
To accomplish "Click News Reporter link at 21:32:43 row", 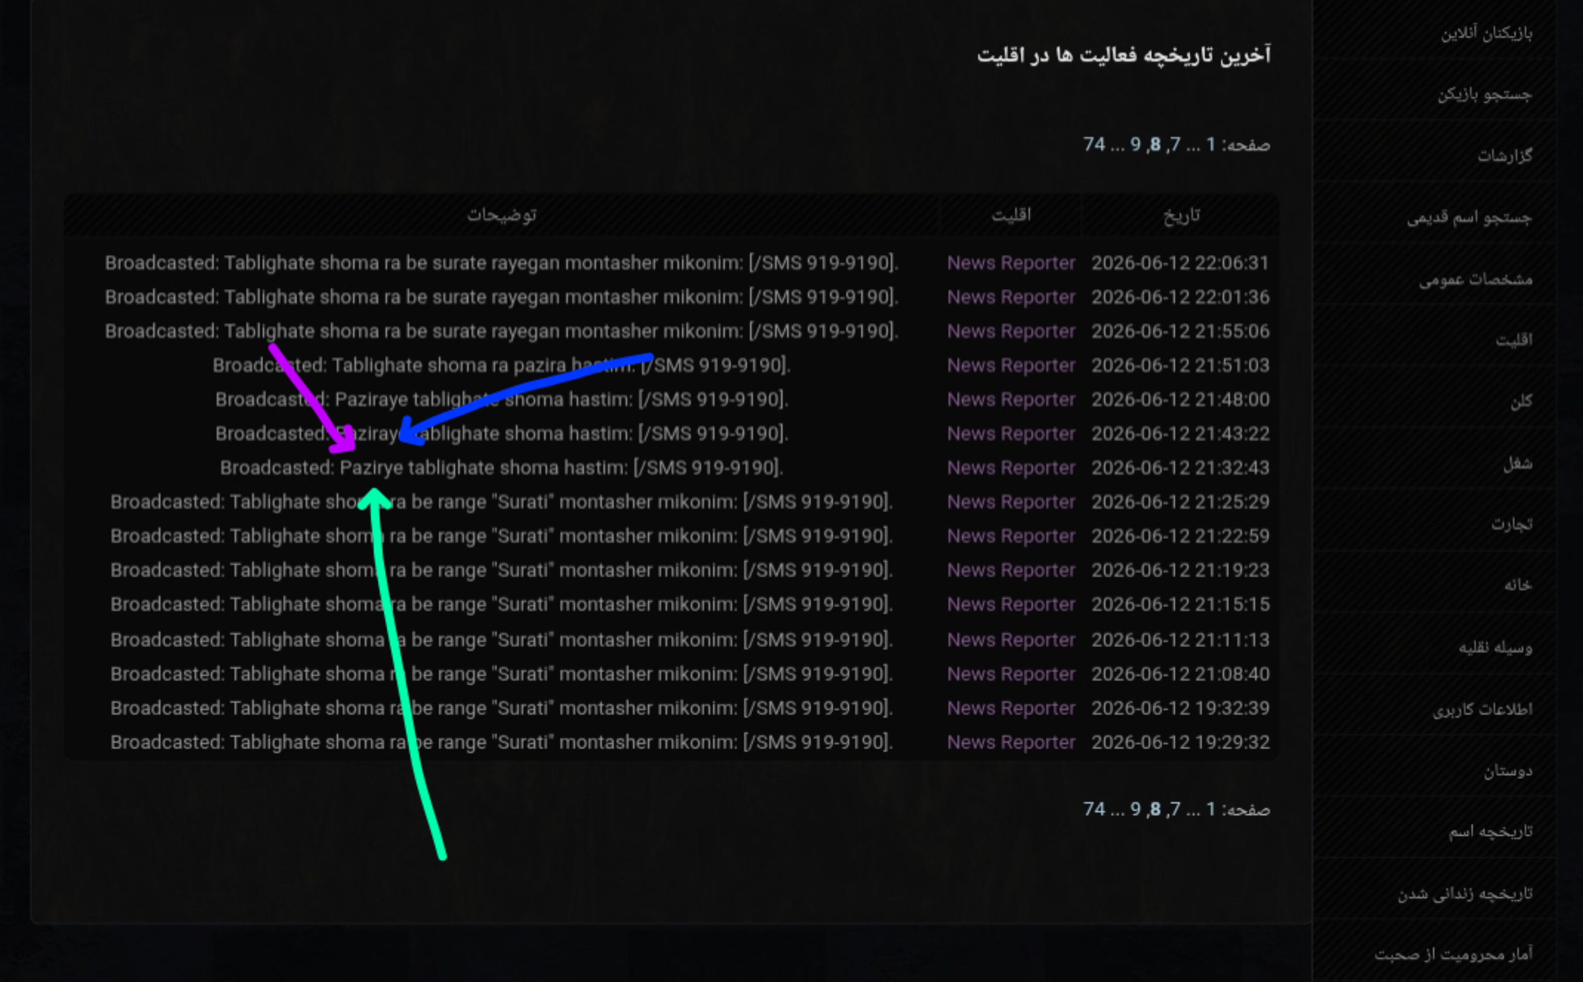I will (1011, 468).
